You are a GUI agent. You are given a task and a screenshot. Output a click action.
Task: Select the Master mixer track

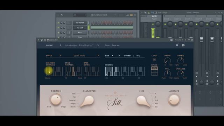coord(154,17)
